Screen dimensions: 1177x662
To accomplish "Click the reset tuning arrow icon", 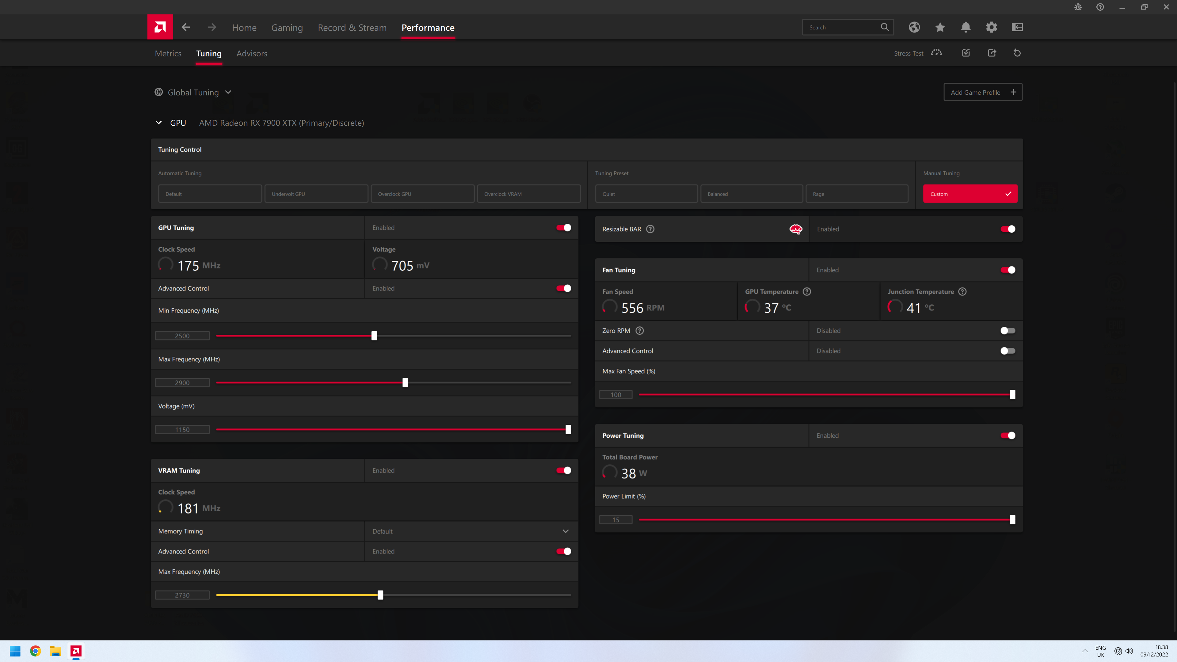I will click(1017, 53).
